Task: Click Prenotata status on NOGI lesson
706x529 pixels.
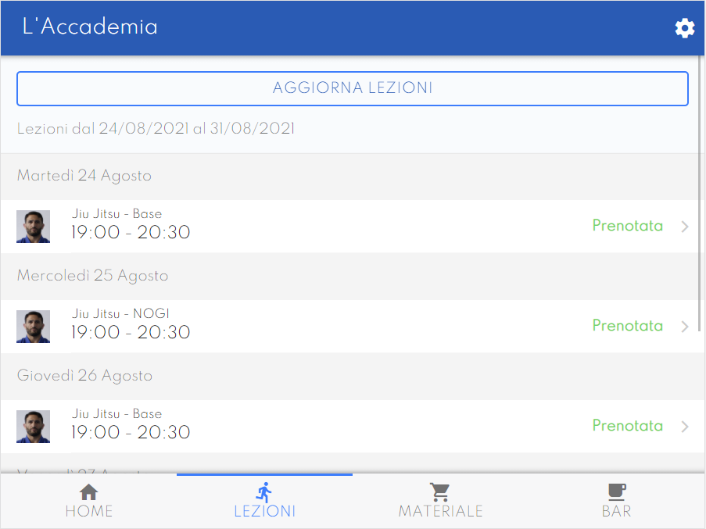Action: (627, 325)
